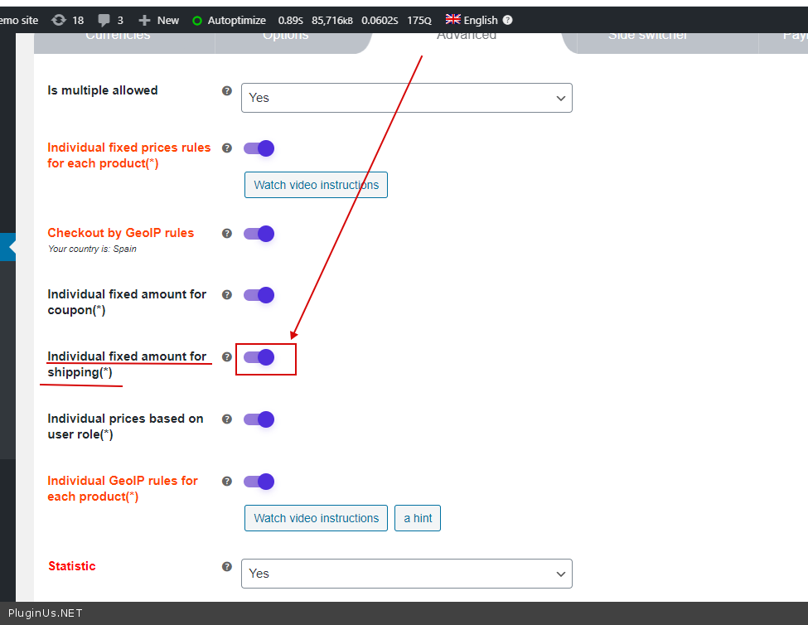Click the 175Q queries stat
The height and width of the screenshot is (625, 808).
pos(419,21)
